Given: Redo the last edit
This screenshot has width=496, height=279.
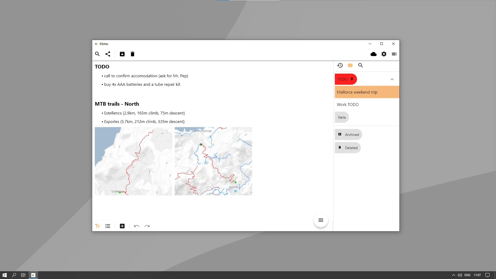Looking at the screenshot, I should pyautogui.click(x=147, y=226).
